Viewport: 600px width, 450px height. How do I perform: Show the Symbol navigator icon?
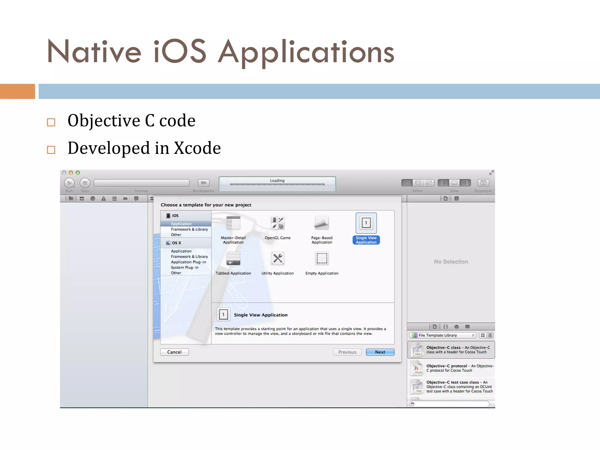(82, 199)
